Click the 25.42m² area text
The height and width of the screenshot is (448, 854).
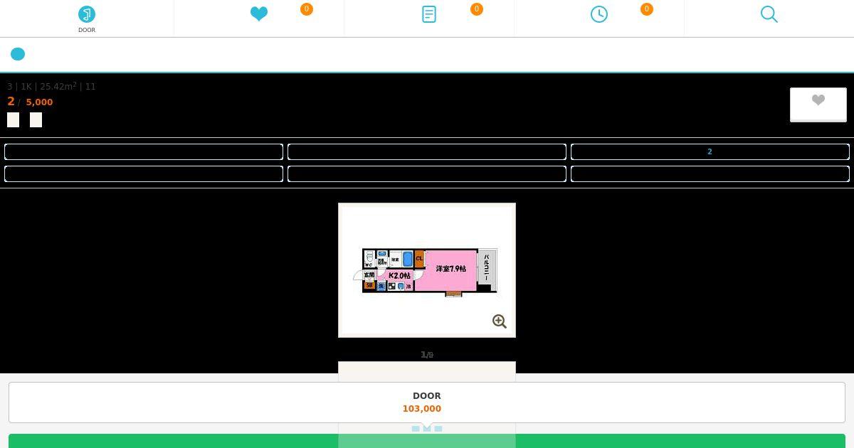pos(58,86)
